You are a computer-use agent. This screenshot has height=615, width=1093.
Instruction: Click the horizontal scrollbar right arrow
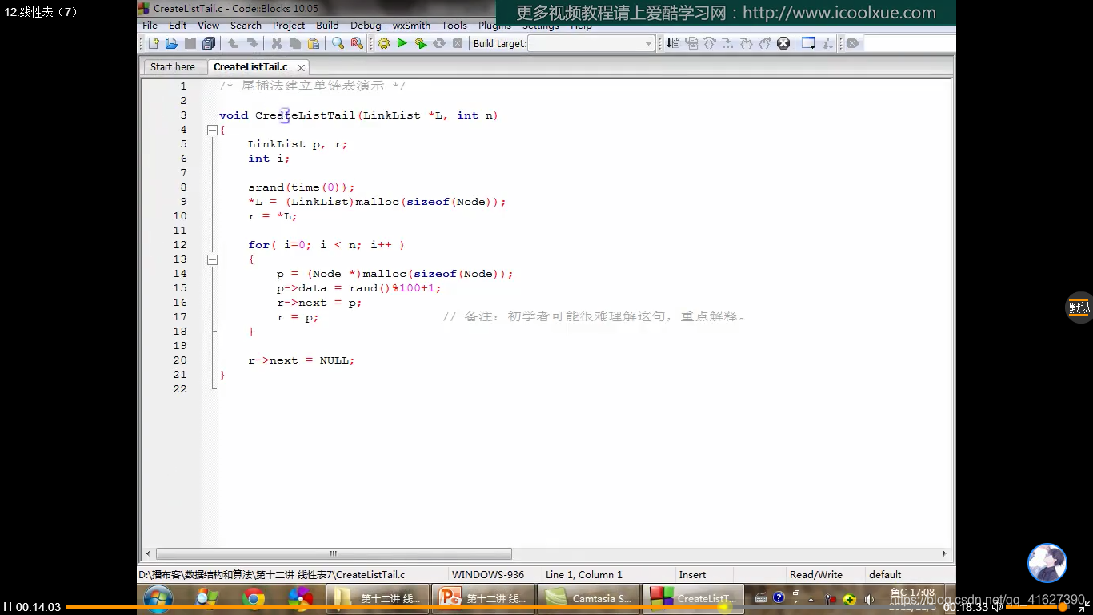(944, 553)
